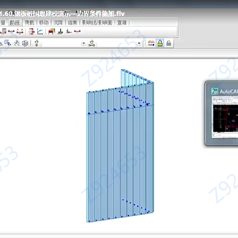Image resolution: width=238 pixels, height=238 pixels.
Task: Click the element selection icon between the combo boxes
Action: pos(92,44)
